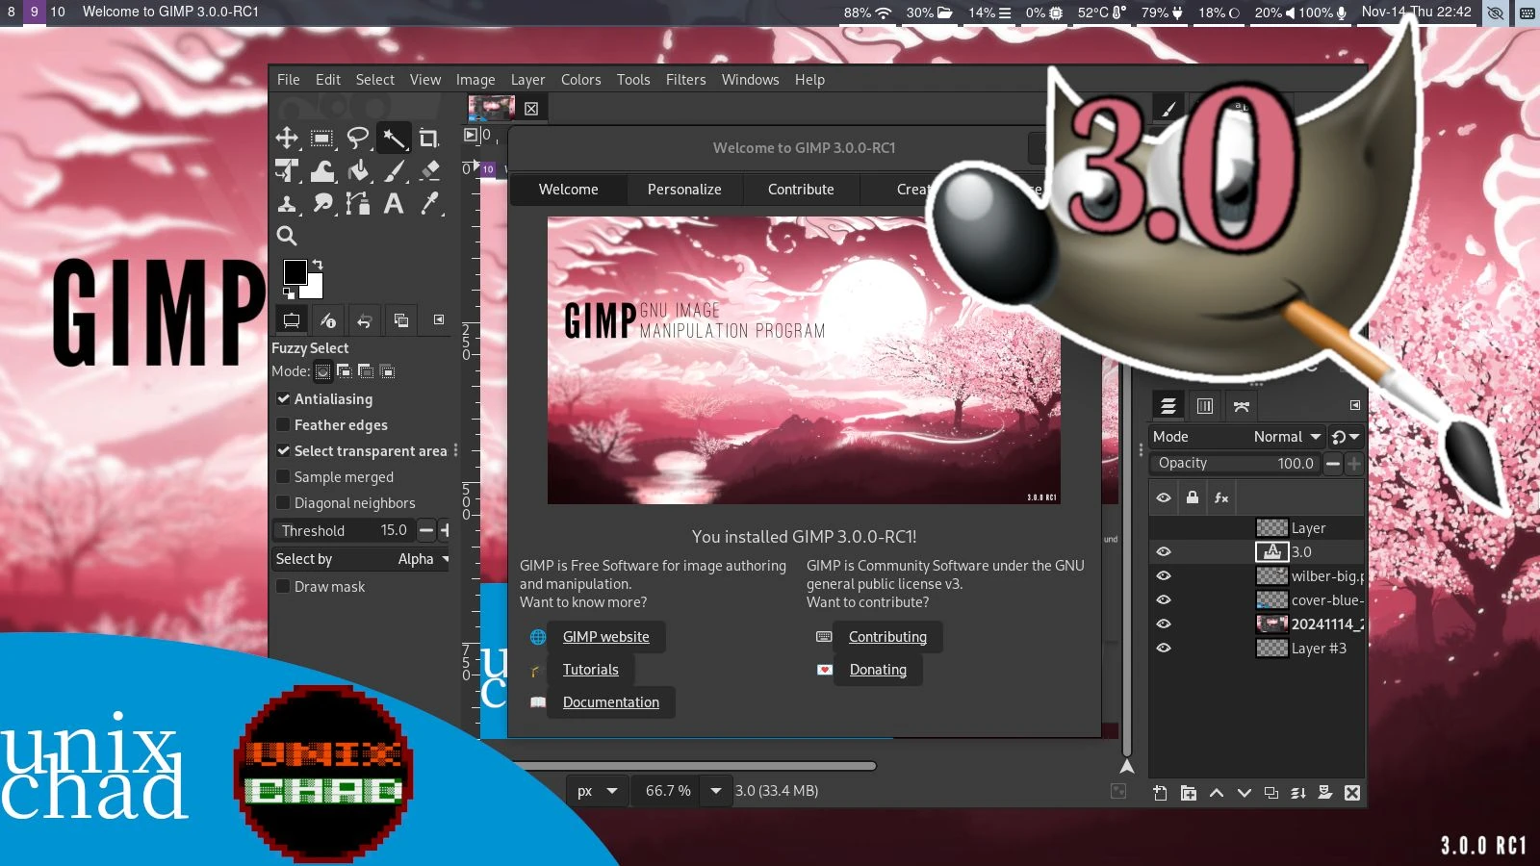Select the Move tool in the toolbox

coord(287,138)
